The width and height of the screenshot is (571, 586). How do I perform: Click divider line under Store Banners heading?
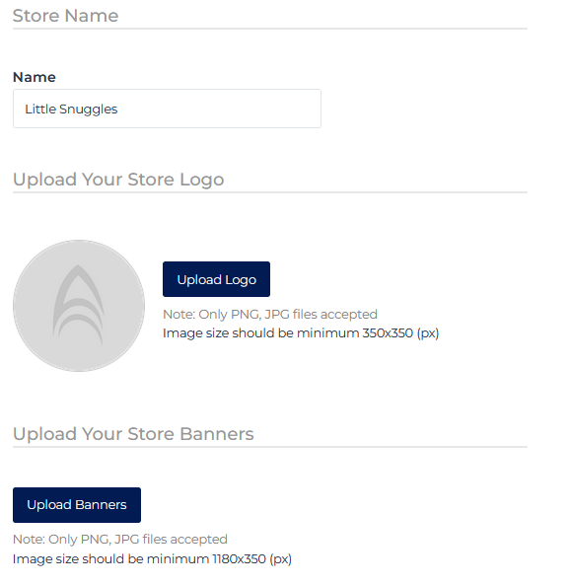point(270,447)
